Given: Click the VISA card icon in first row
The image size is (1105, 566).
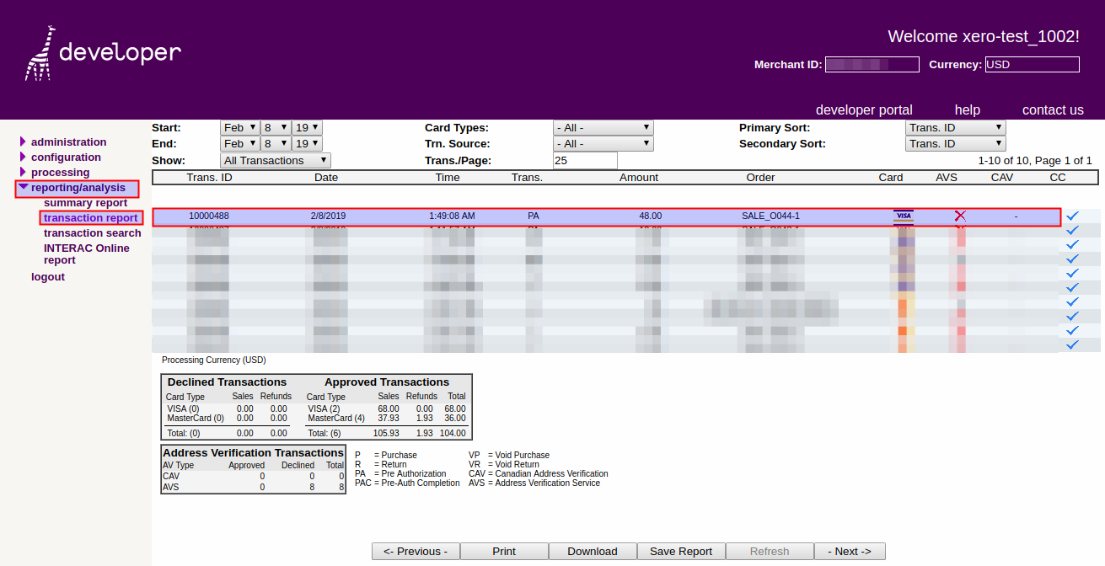Looking at the screenshot, I should (903, 216).
